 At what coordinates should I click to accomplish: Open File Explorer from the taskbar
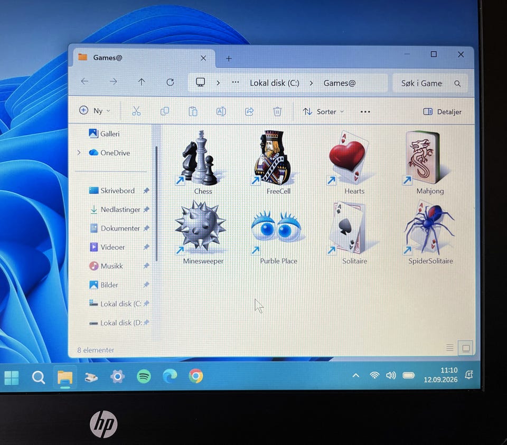[65, 377]
